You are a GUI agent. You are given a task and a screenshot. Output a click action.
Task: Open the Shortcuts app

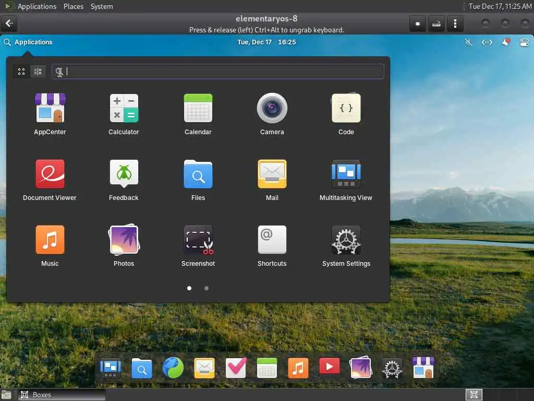(272, 246)
